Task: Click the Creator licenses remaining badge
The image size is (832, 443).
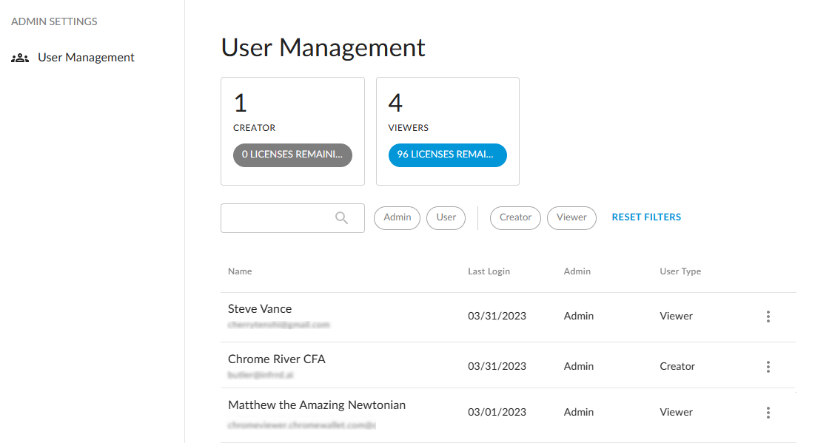Action: 292,155
